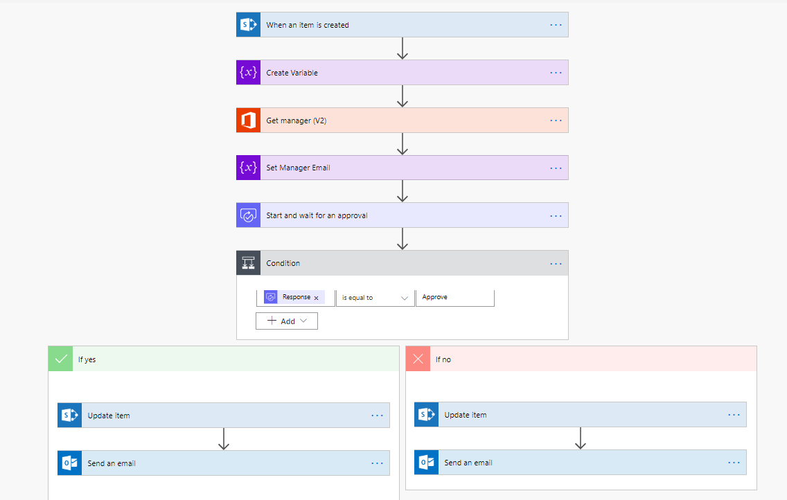
Task: Click the Office 365 icon on Get manager (V2)
Action: point(249,120)
